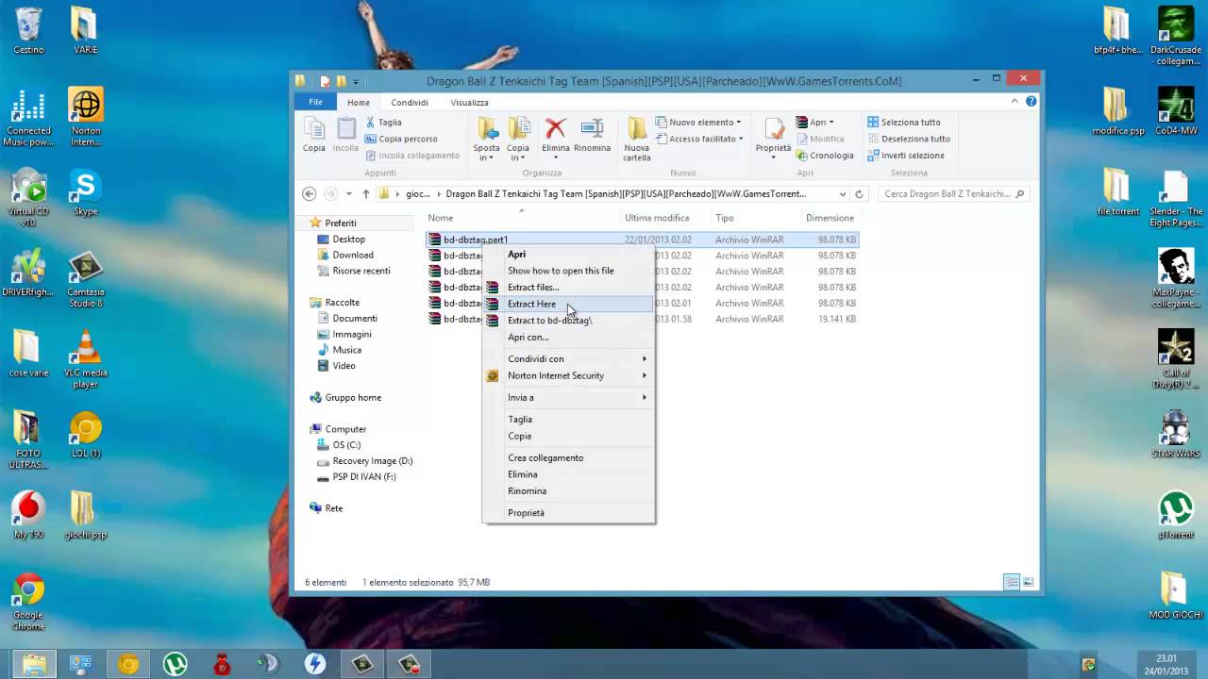The image size is (1208, 679).
Task: Click the blue lightning bolt taskbar icon
Action: coord(315,664)
